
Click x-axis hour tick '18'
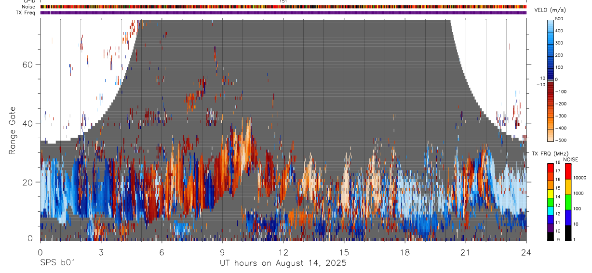[405, 252]
